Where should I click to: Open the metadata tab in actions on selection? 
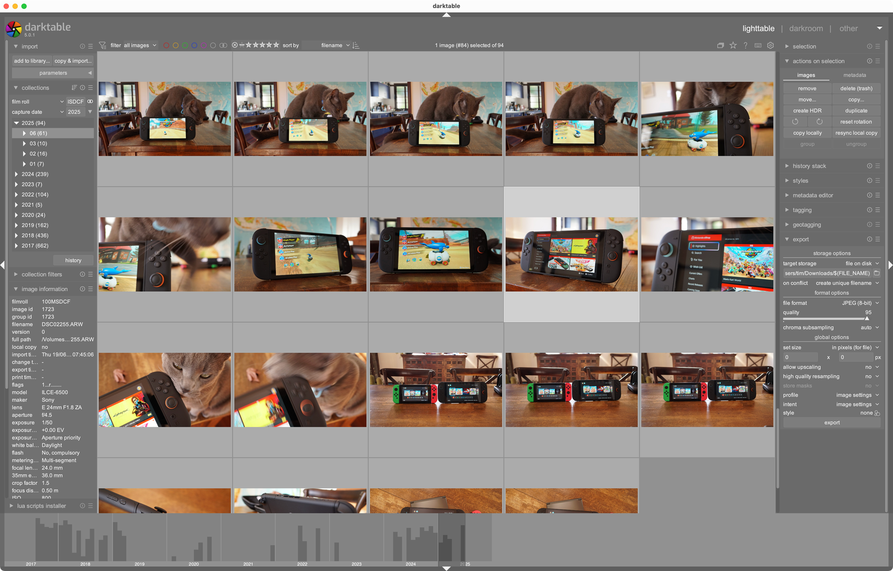pyautogui.click(x=855, y=75)
